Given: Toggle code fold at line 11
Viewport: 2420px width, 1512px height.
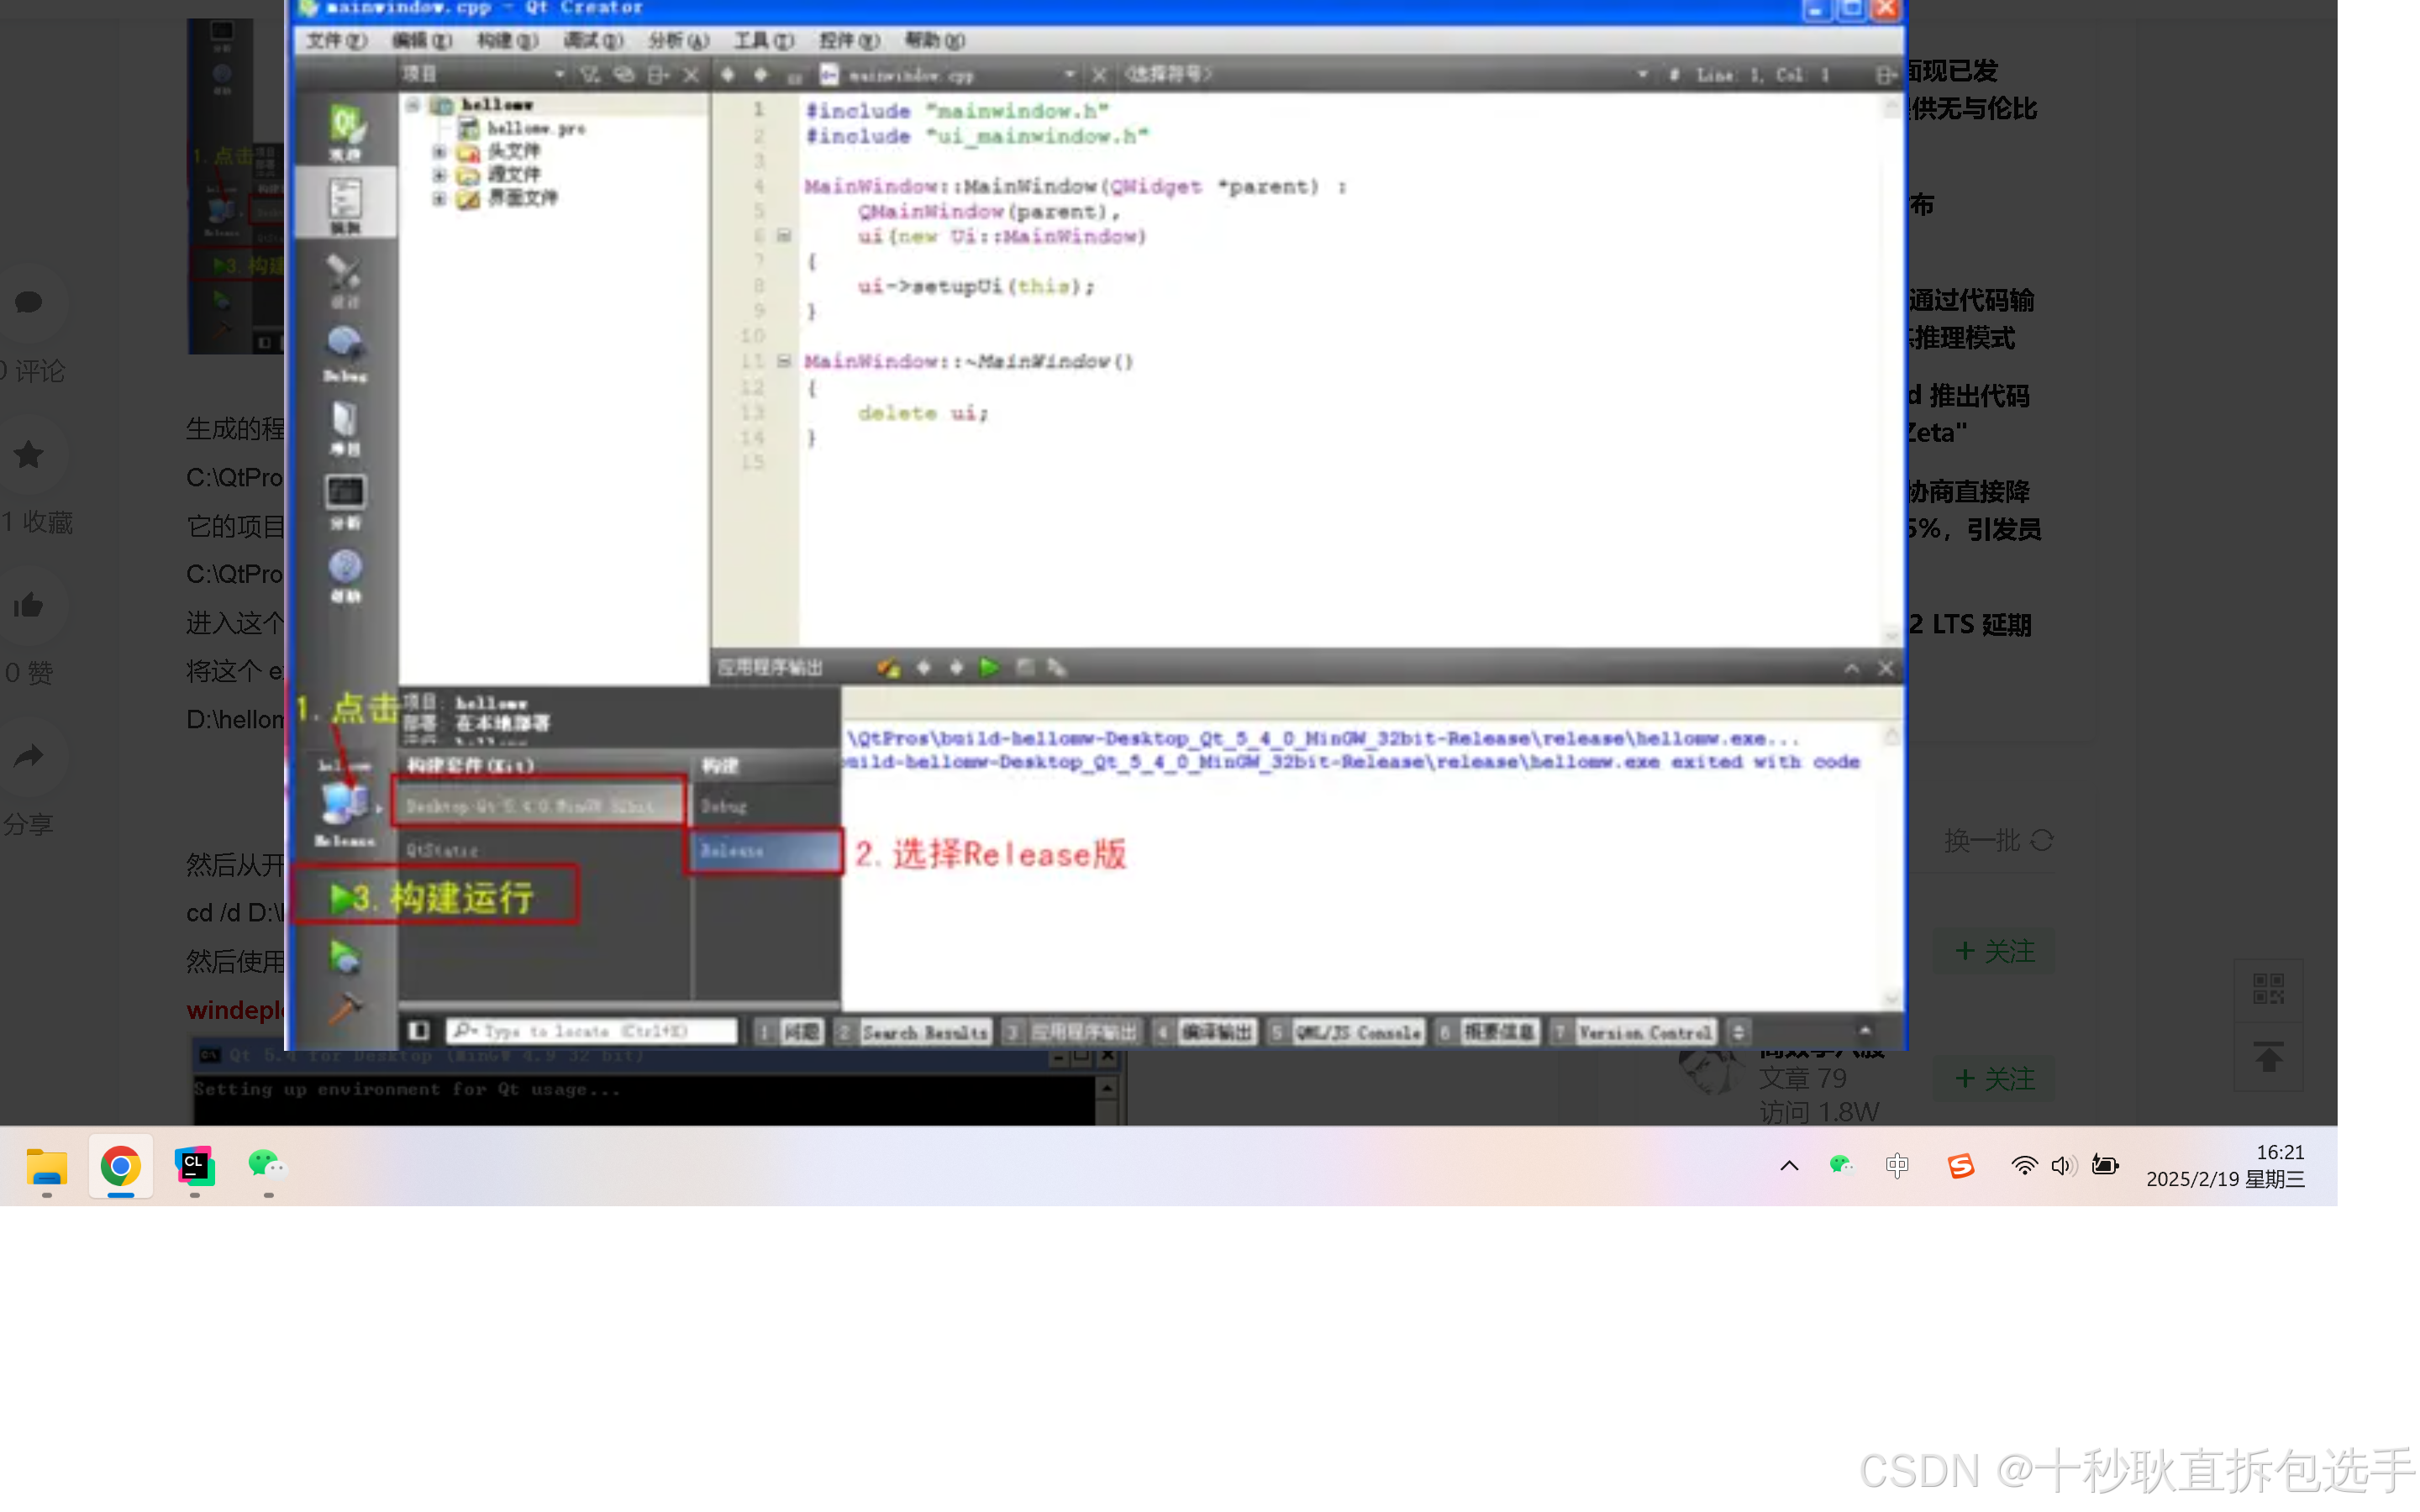Looking at the screenshot, I should click(x=784, y=361).
